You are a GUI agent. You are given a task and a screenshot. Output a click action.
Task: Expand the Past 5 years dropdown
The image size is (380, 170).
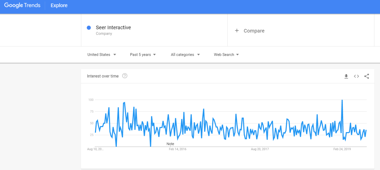click(x=143, y=55)
